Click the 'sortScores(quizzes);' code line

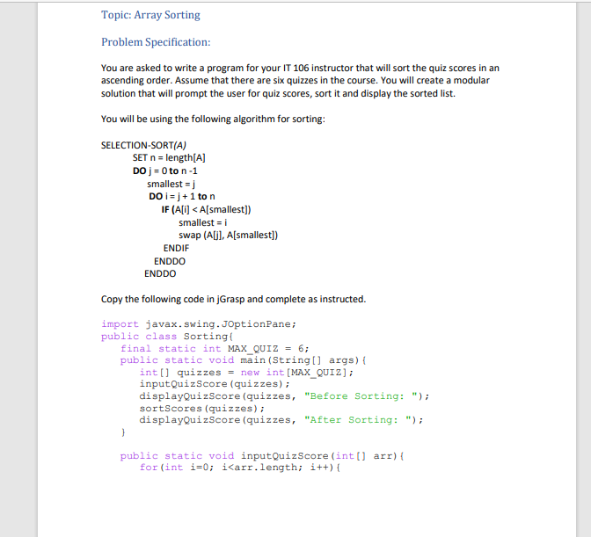pos(202,409)
